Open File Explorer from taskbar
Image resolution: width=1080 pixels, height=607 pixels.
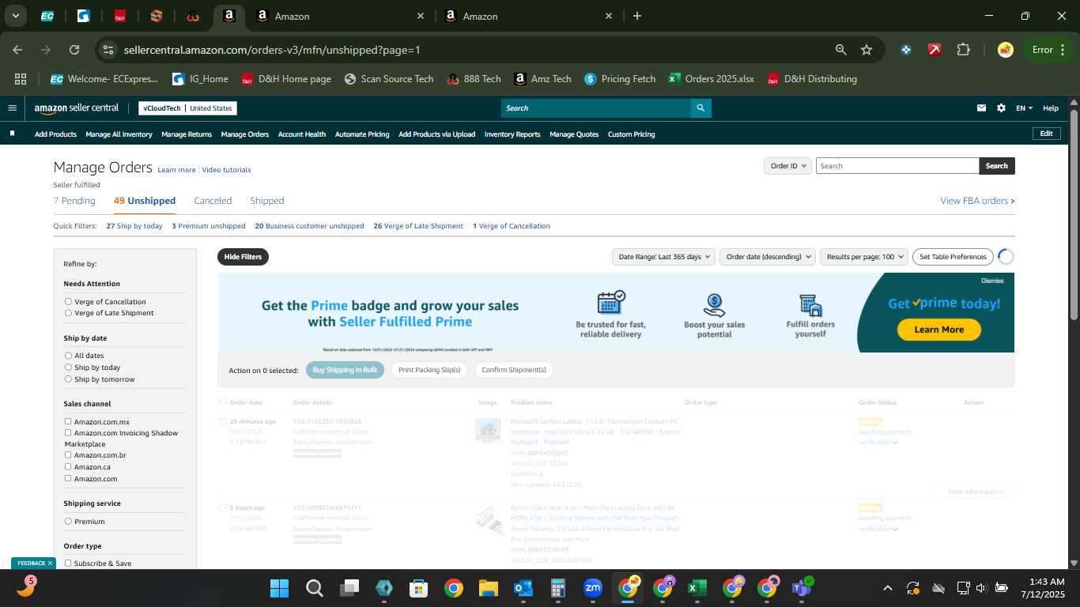[488, 588]
